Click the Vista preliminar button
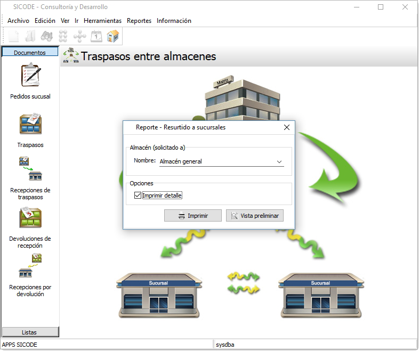The image size is (419, 351). point(254,216)
